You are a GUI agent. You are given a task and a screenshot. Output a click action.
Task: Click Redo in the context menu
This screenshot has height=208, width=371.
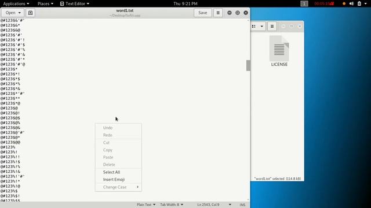[x=118, y=135]
